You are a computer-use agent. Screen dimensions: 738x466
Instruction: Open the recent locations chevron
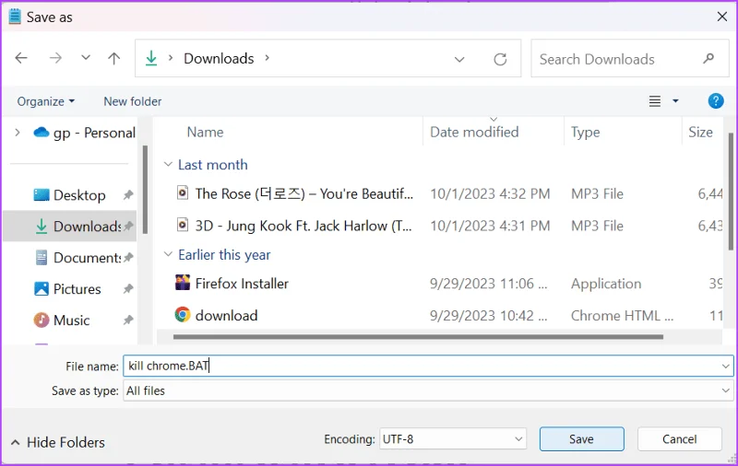pos(85,58)
